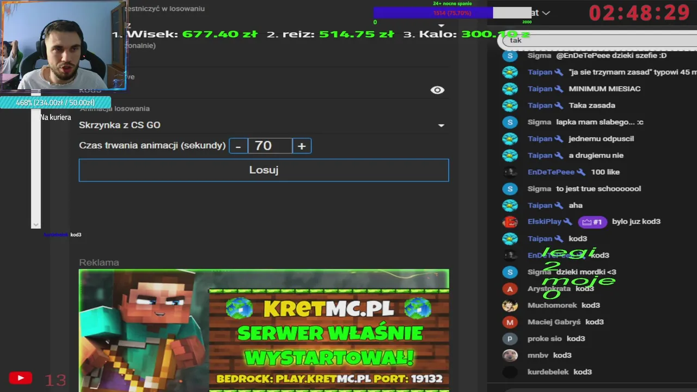Click Arystokrata's red avatar
The image size is (697, 392).
(510, 289)
